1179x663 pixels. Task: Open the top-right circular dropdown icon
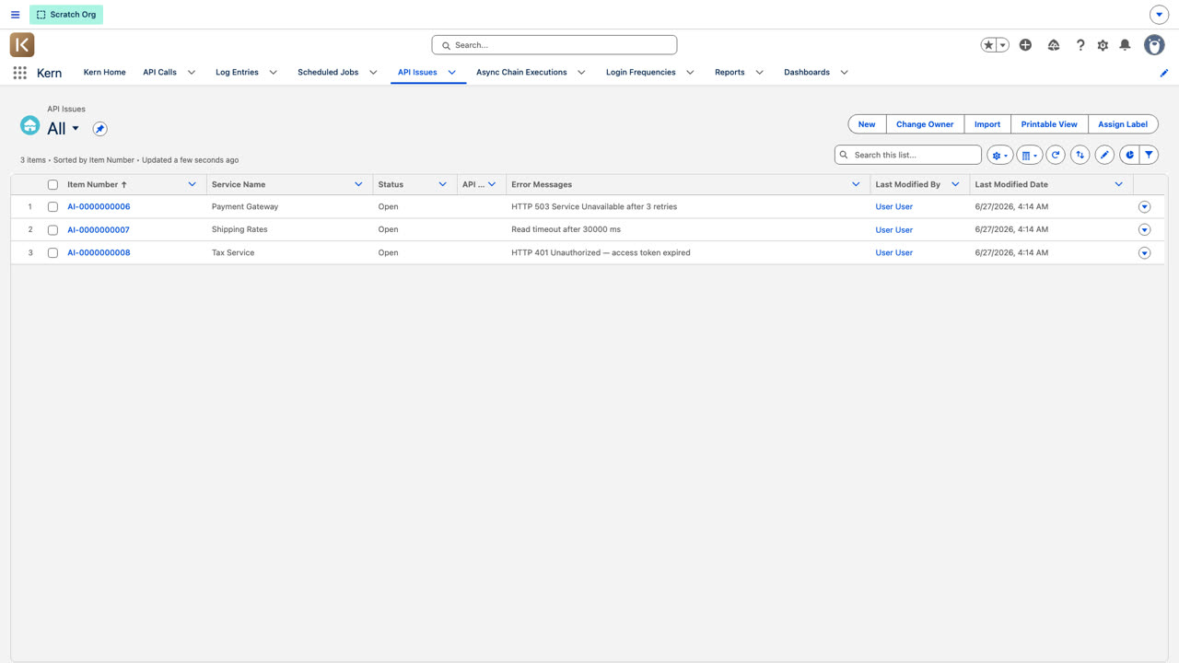[1160, 15]
